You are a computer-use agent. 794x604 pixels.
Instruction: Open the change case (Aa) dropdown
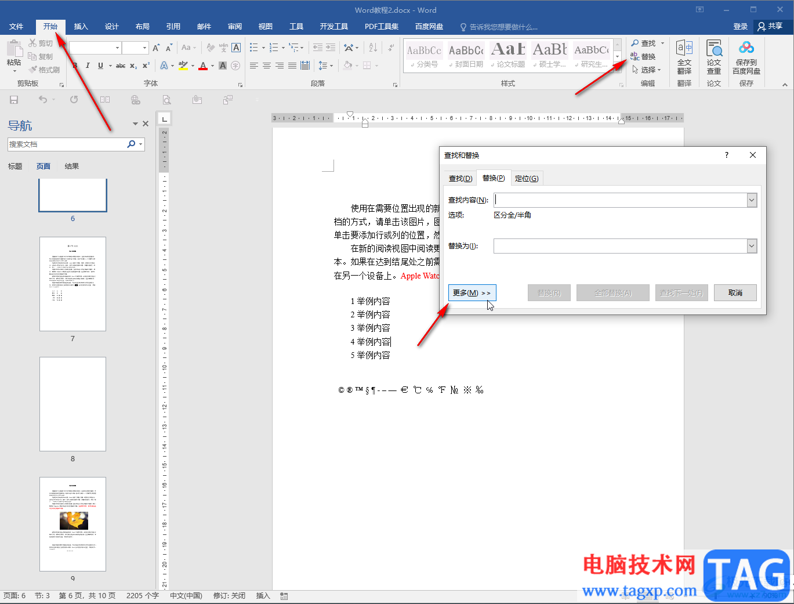tap(188, 48)
